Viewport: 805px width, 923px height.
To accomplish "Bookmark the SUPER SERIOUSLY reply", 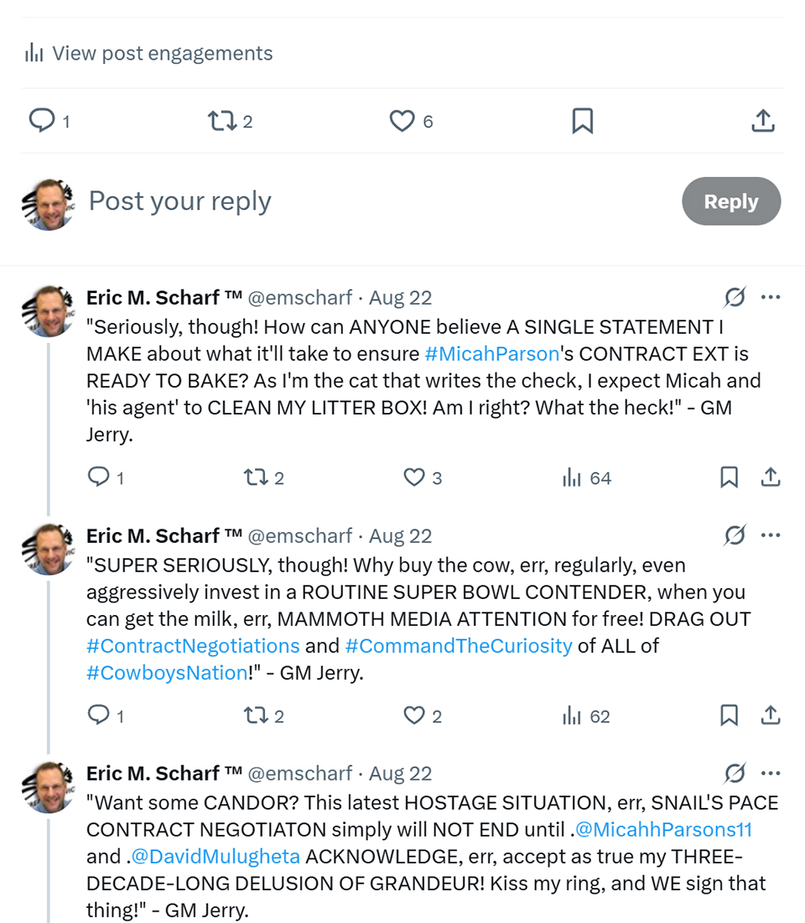I will tap(729, 716).
